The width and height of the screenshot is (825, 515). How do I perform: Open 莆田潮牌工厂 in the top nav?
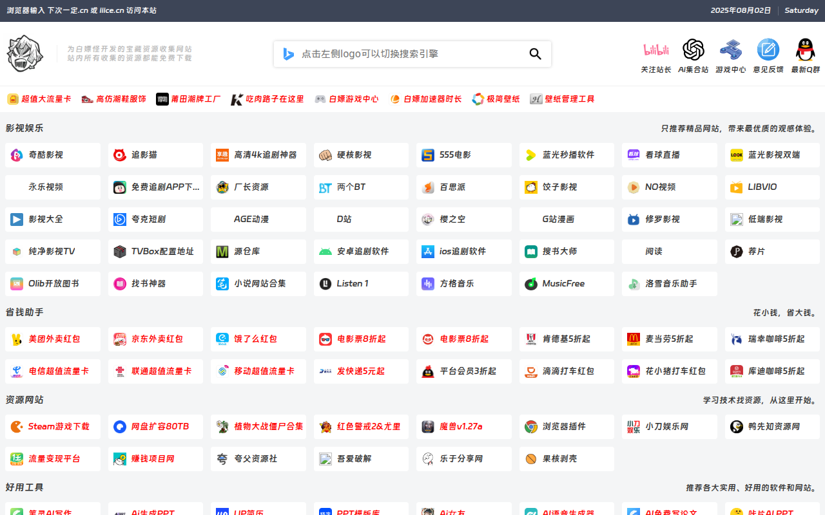[x=188, y=99]
